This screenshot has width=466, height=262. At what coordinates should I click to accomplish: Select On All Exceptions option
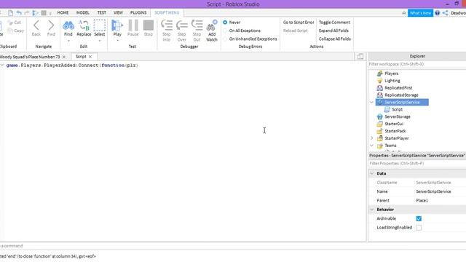225,31
